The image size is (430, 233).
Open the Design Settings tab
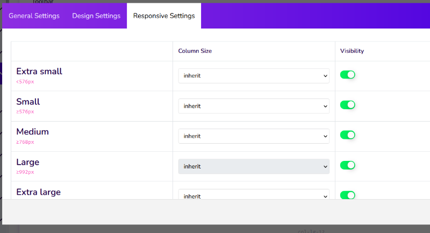96,16
